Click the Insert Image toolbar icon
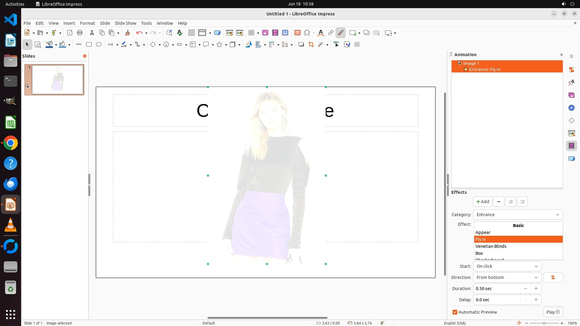 tap(265, 33)
